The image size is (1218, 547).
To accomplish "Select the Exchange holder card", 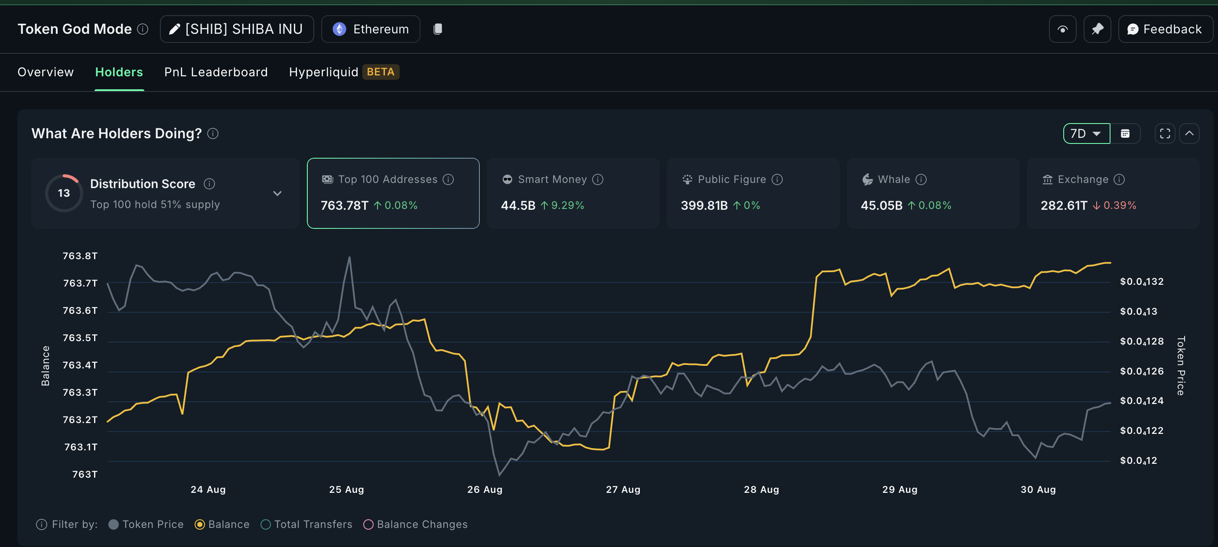I will (1113, 193).
